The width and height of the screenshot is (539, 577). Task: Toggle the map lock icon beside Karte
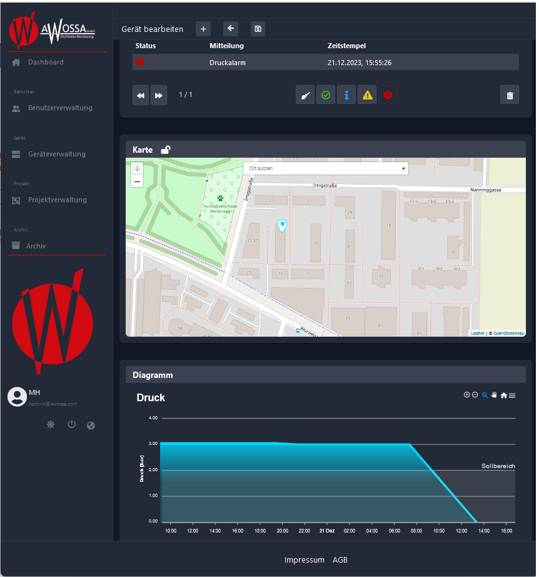coord(166,150)
